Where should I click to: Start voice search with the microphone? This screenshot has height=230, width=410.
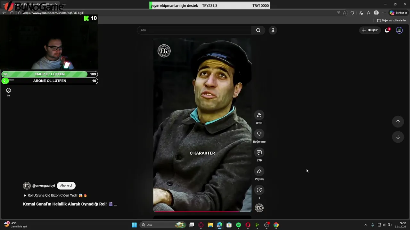pos(273,30)
